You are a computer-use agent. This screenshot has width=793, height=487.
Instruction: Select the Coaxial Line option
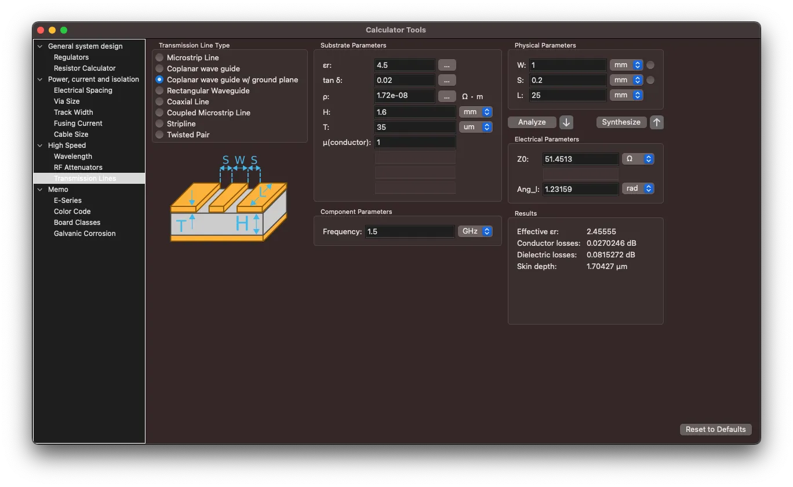coord(159,102)
